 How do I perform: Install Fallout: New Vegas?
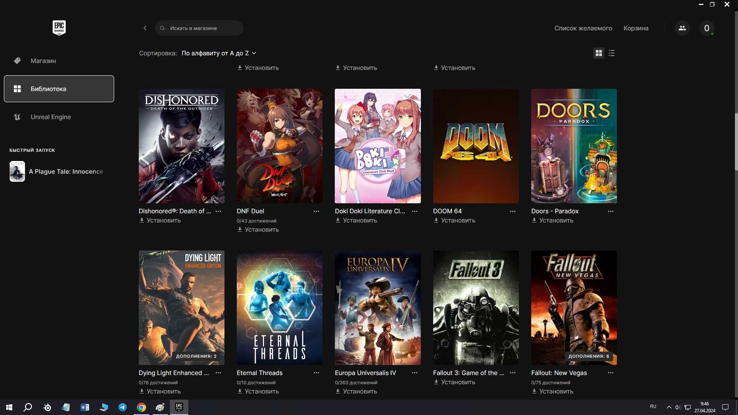tap(552, 392)
